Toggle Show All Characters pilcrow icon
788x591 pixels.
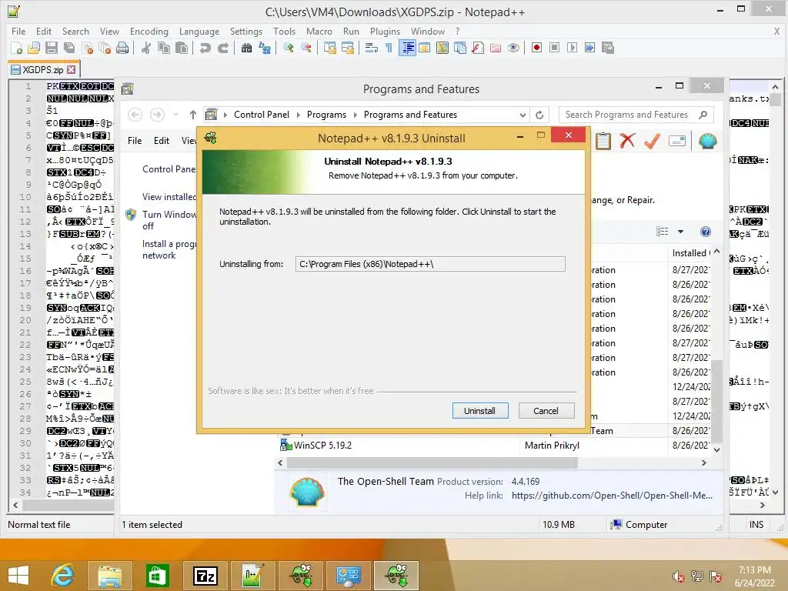(389, 48)
